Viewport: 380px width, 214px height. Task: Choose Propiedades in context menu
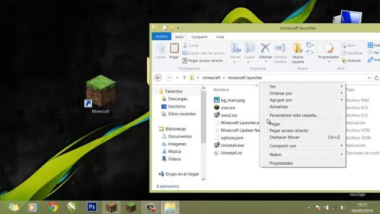(x=302, y=163)
